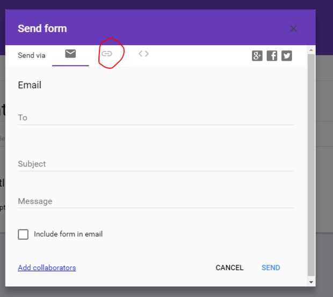Click the dialog scrollbar up arrow
This screenshot has height=297, width=333.
[x=311, y=50]
